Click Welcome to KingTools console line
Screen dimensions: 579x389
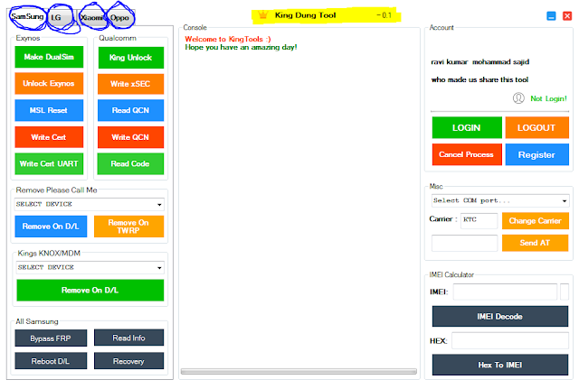coord(227,39)
